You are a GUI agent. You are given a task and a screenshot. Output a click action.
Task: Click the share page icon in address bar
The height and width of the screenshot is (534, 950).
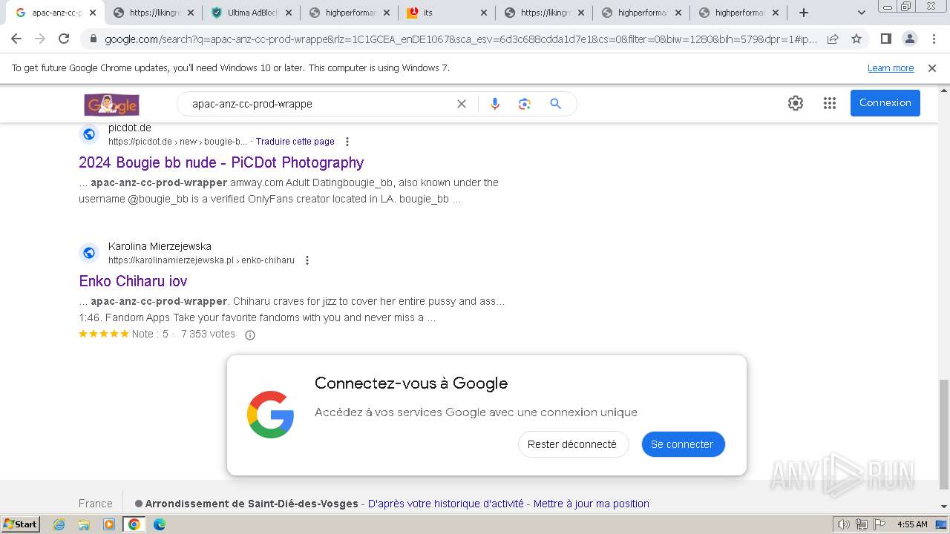pyautogui.click(x=833, y=39)
